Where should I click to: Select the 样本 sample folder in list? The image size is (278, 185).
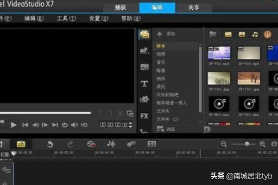[161, 46]
